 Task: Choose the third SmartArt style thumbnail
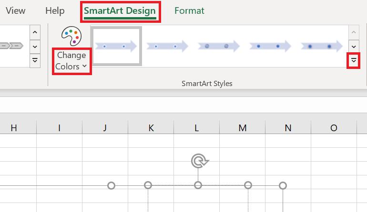point(219,46)
